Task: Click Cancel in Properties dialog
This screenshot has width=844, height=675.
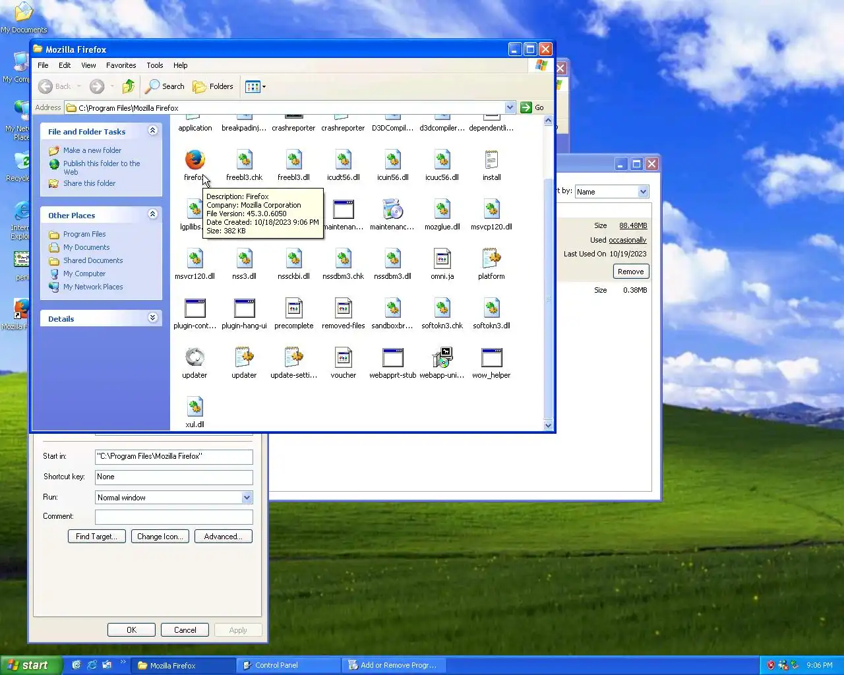Action: pos(185,630)
